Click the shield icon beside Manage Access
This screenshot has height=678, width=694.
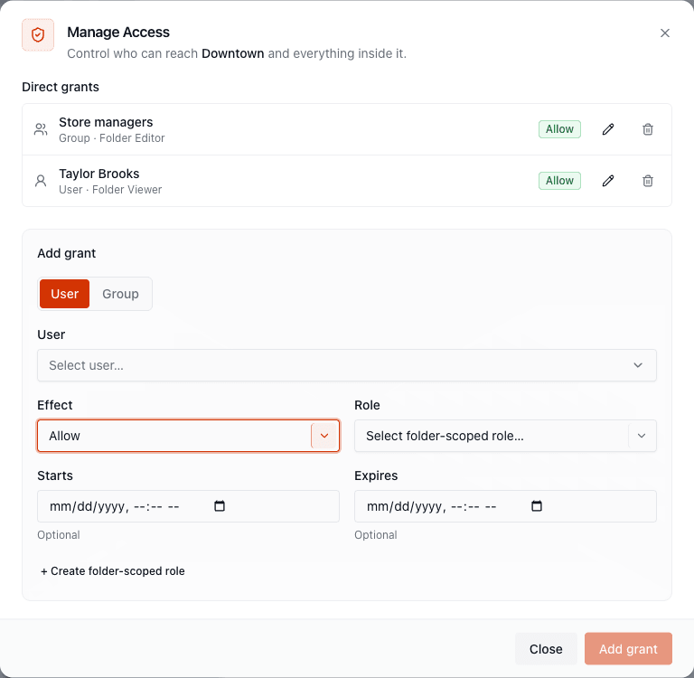pyautogui.click(x=38, y=34)
